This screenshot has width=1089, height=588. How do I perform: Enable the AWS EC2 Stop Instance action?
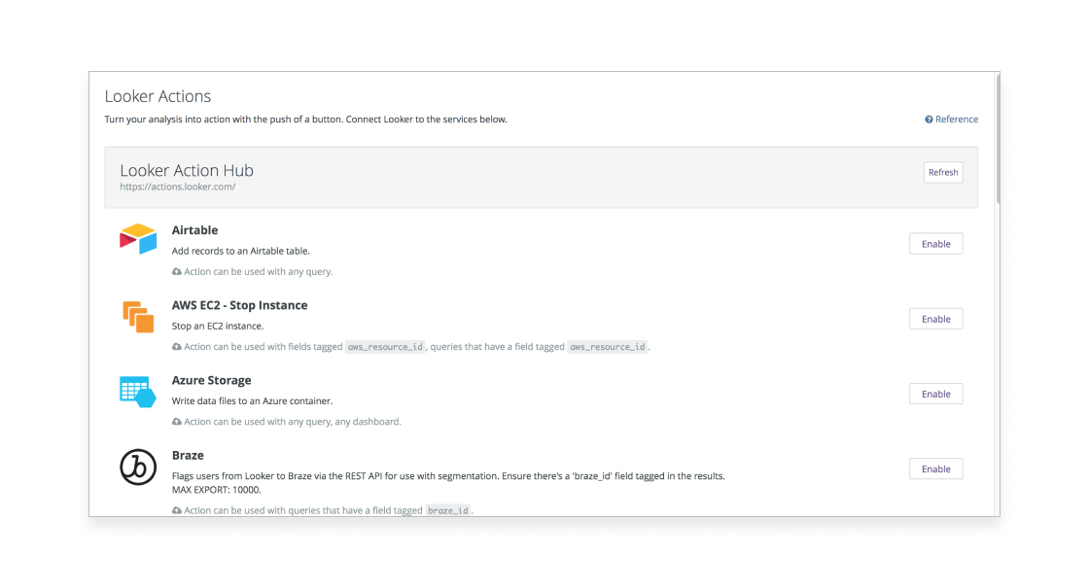coord(935,319)
